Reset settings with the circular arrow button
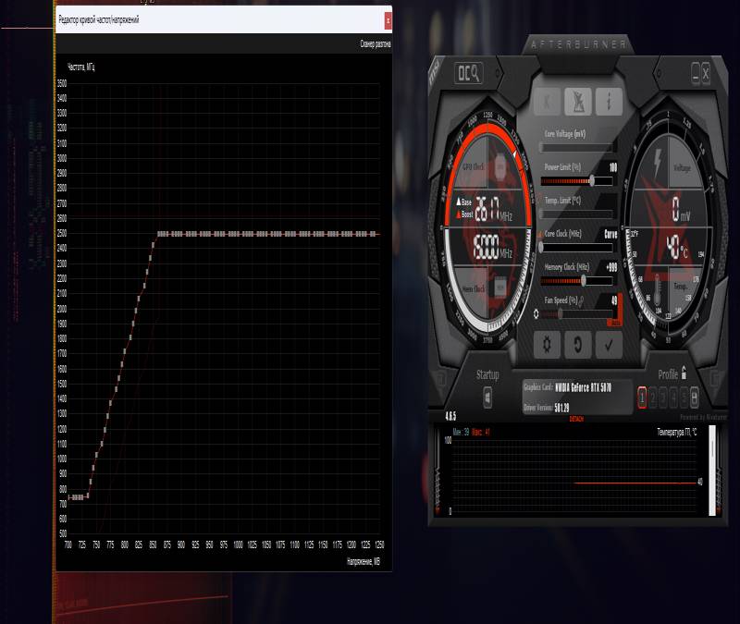 pyautogui.click(x=577, y=345)
